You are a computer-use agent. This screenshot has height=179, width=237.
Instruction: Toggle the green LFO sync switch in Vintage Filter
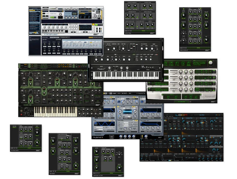[x=114, y=155]
